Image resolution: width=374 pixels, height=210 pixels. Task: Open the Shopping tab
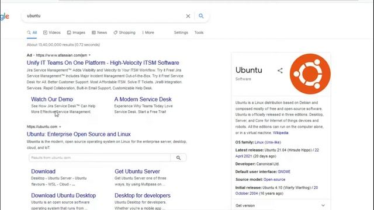click(x=124, y=33)
